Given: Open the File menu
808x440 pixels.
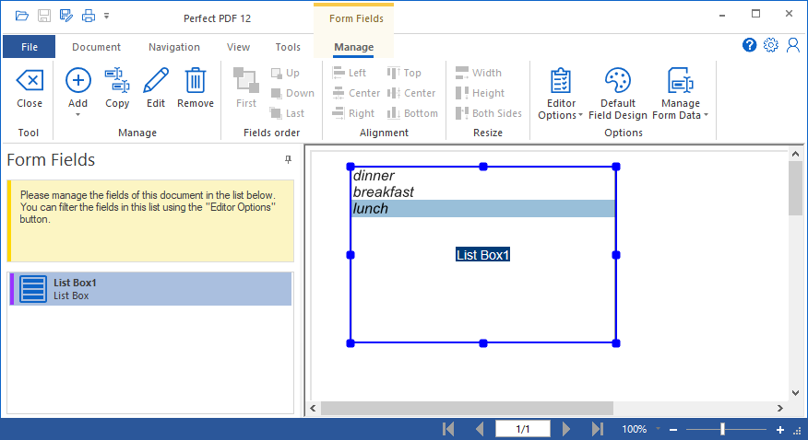Looking at the screenshot, I should pyautogui.click(x=30, y=47).
